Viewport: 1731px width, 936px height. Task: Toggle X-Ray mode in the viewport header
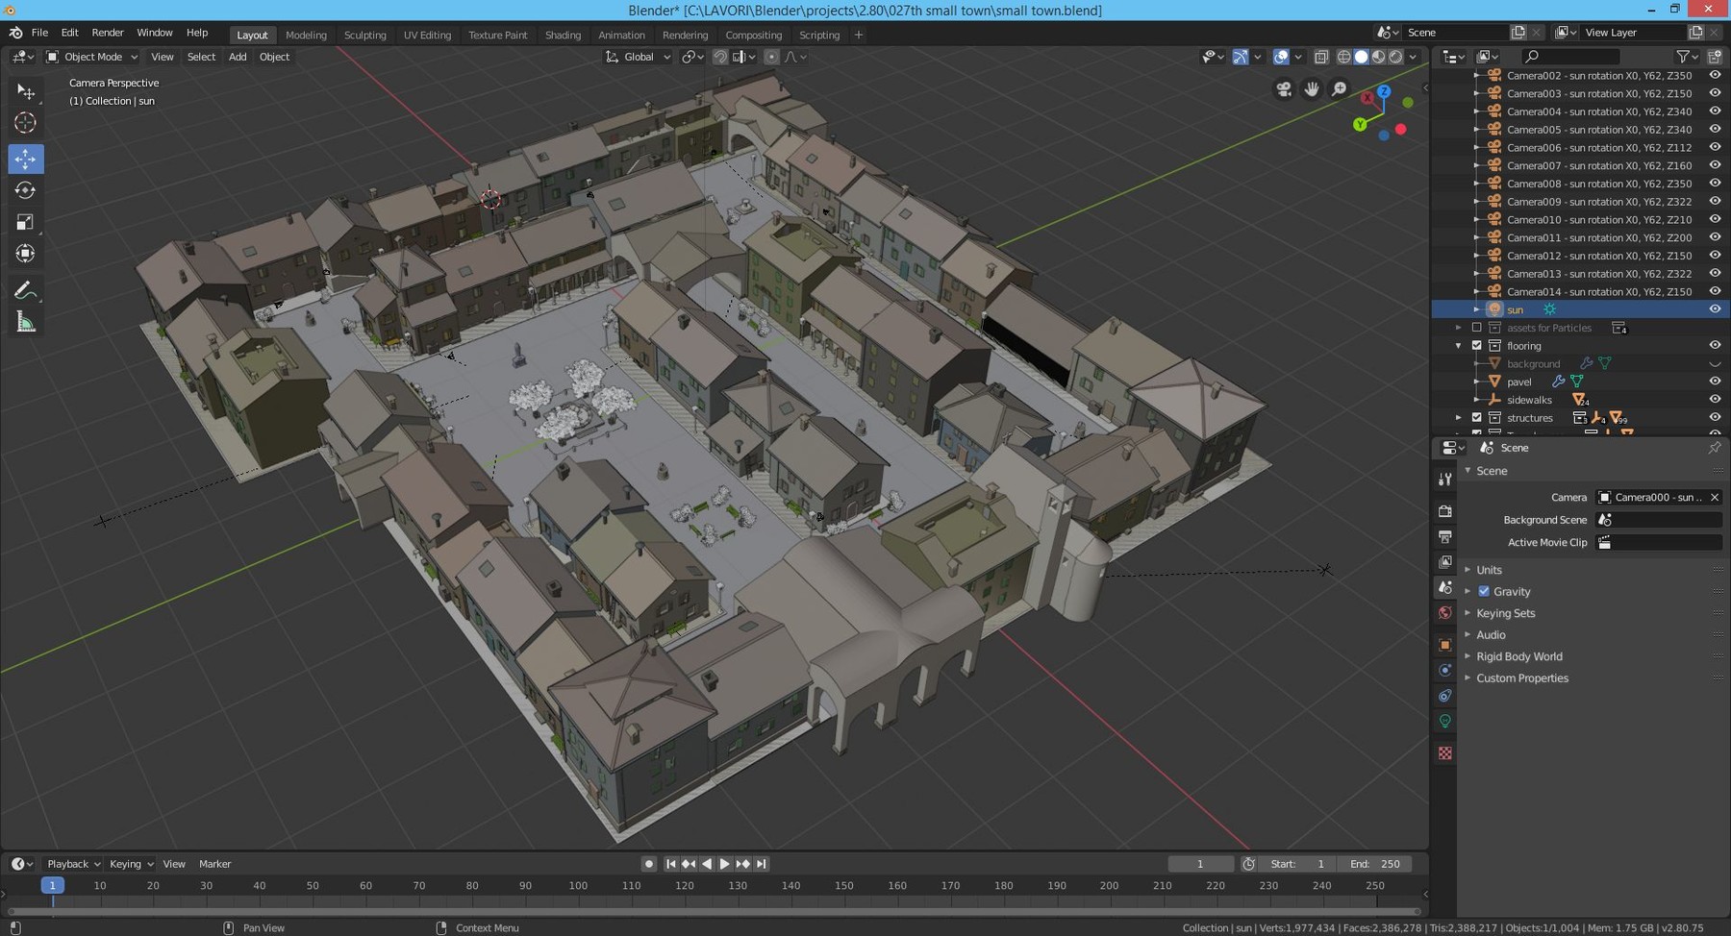pos(1321,57)
